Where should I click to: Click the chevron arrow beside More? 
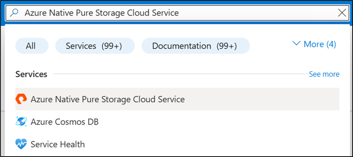(x=297, y=44)
